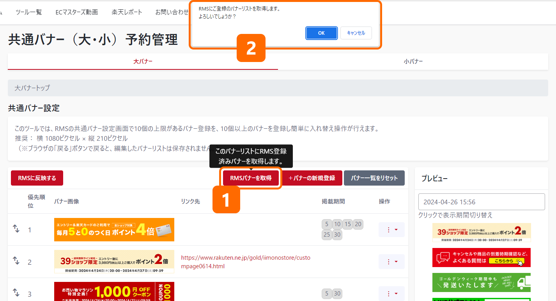Click day badge 5 in banner row 3

pyautogui.click(x=327, y=294)
